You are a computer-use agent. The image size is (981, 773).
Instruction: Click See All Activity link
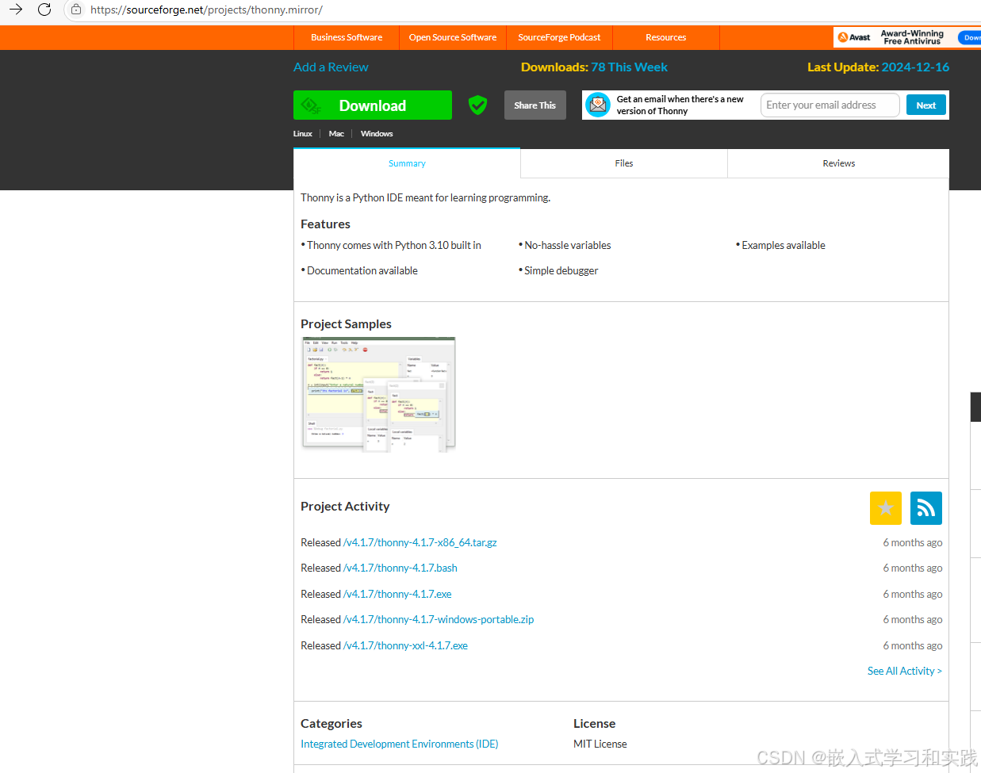(x=905, y=672)
